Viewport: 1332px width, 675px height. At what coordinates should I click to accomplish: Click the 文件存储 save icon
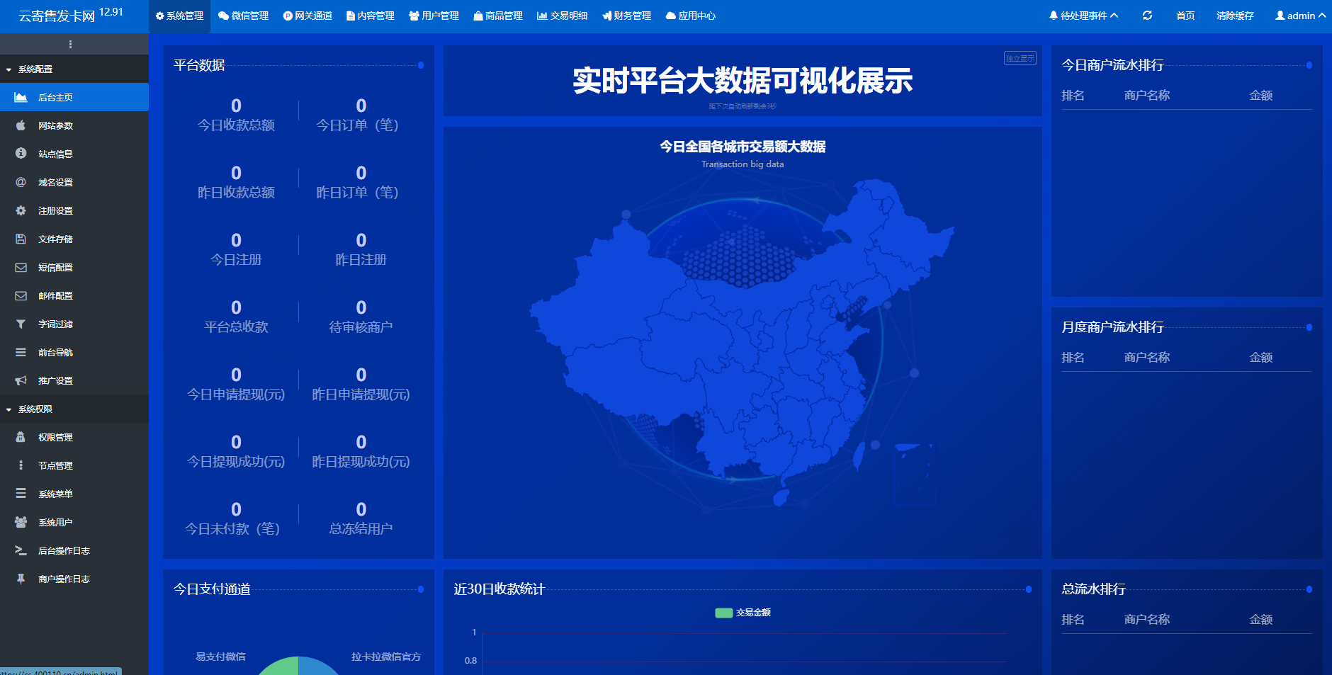tap(21, 239)
